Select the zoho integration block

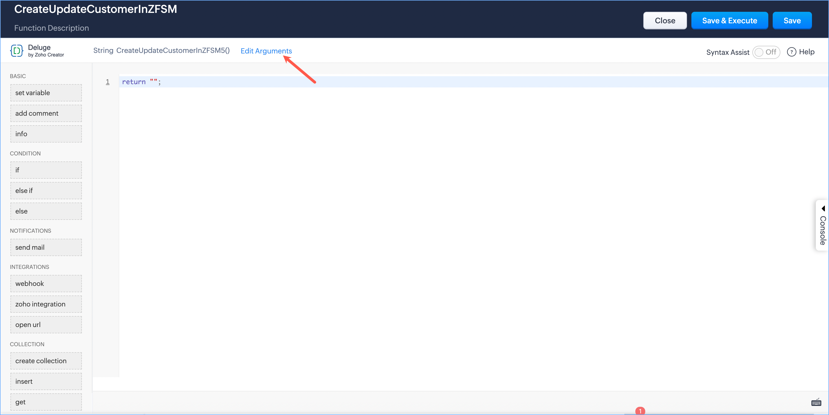46,304
